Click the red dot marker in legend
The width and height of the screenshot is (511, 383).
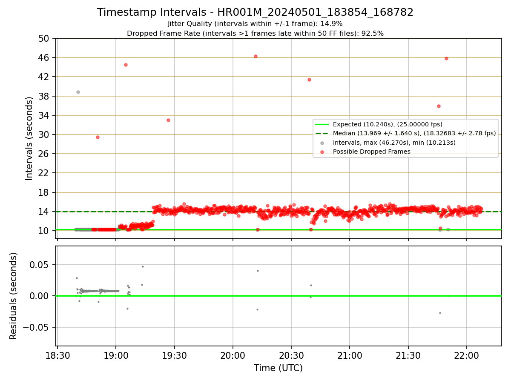click(322, 151)
